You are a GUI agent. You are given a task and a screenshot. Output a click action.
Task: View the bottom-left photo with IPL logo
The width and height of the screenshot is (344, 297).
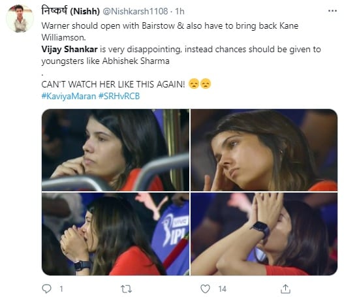pyautogui.click(x=116, y=234)
